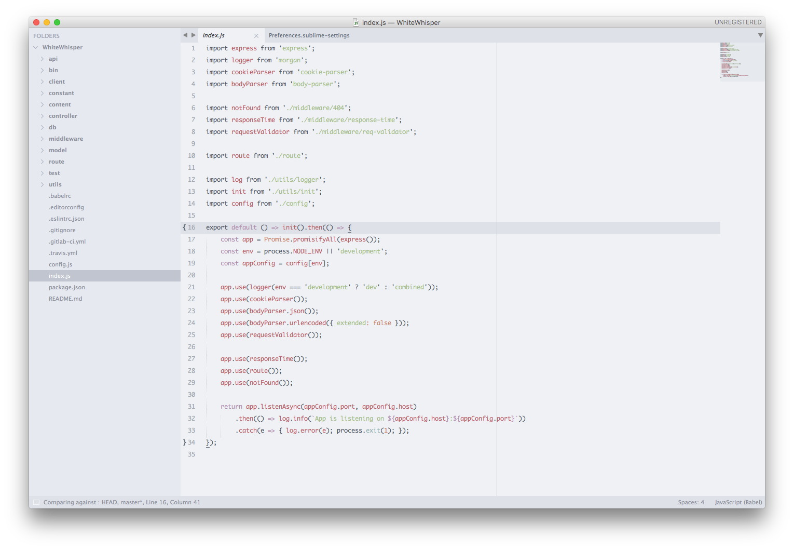Switch to the Preferences.sublime-settings tab
This screenshot has width=794, height=550.
coord(309,35)
